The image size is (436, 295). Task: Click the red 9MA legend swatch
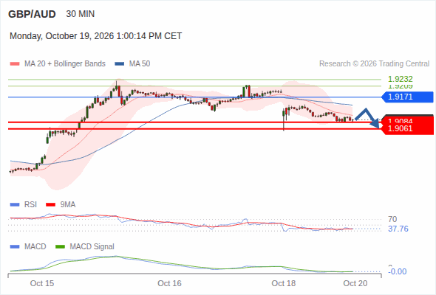(x=50, y=205)
